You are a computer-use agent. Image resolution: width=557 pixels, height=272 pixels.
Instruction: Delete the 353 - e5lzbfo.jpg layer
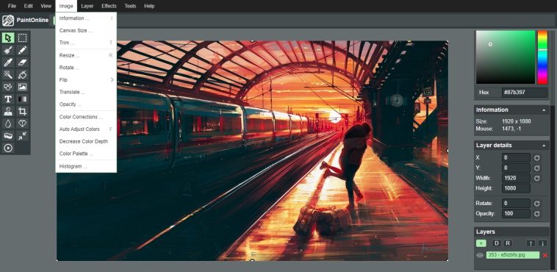[545, 255]
